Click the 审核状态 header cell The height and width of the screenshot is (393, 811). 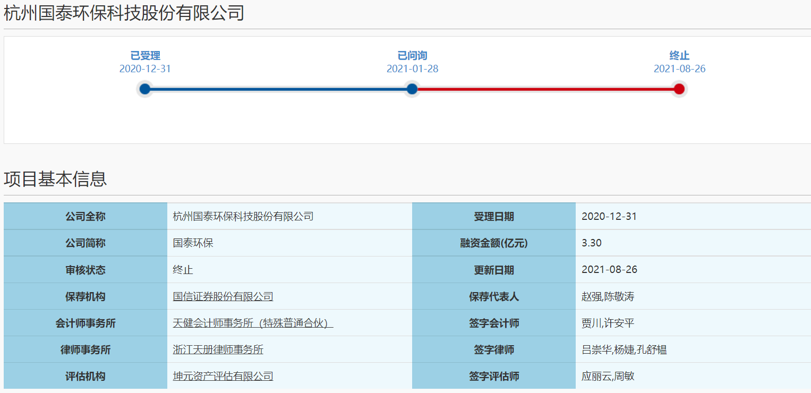tap(86, 270)
